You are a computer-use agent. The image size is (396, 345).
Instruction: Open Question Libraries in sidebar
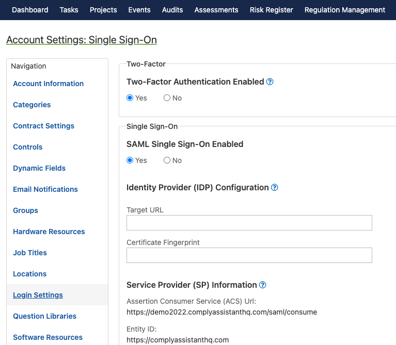click(44, 316)
